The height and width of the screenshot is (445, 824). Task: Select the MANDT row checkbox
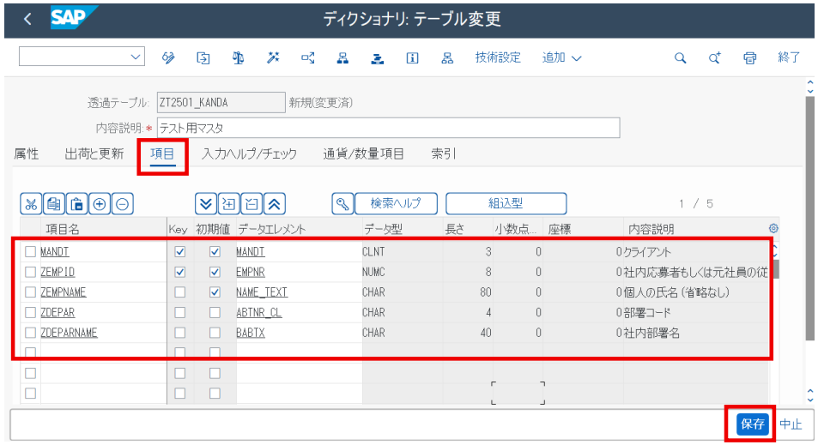(31, 252)
